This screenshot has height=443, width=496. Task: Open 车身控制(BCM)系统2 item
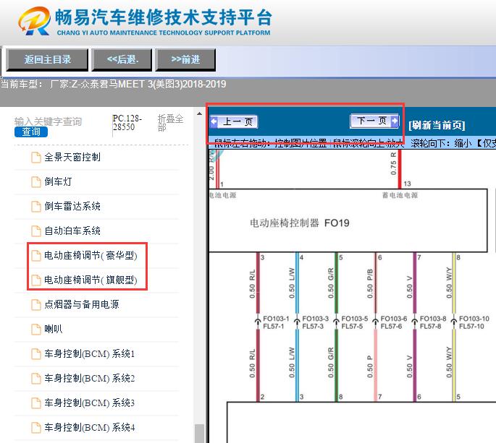[90, 378]
